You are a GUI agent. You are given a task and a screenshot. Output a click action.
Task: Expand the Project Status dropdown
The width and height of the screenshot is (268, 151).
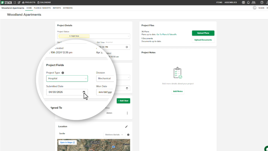click(x=94, y=36)
